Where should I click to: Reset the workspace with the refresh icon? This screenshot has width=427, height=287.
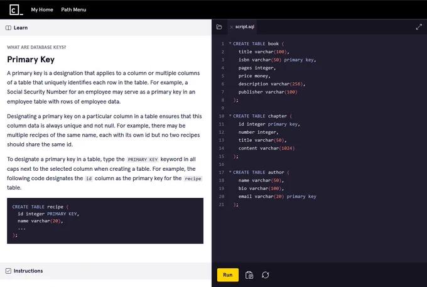(265, 275)
